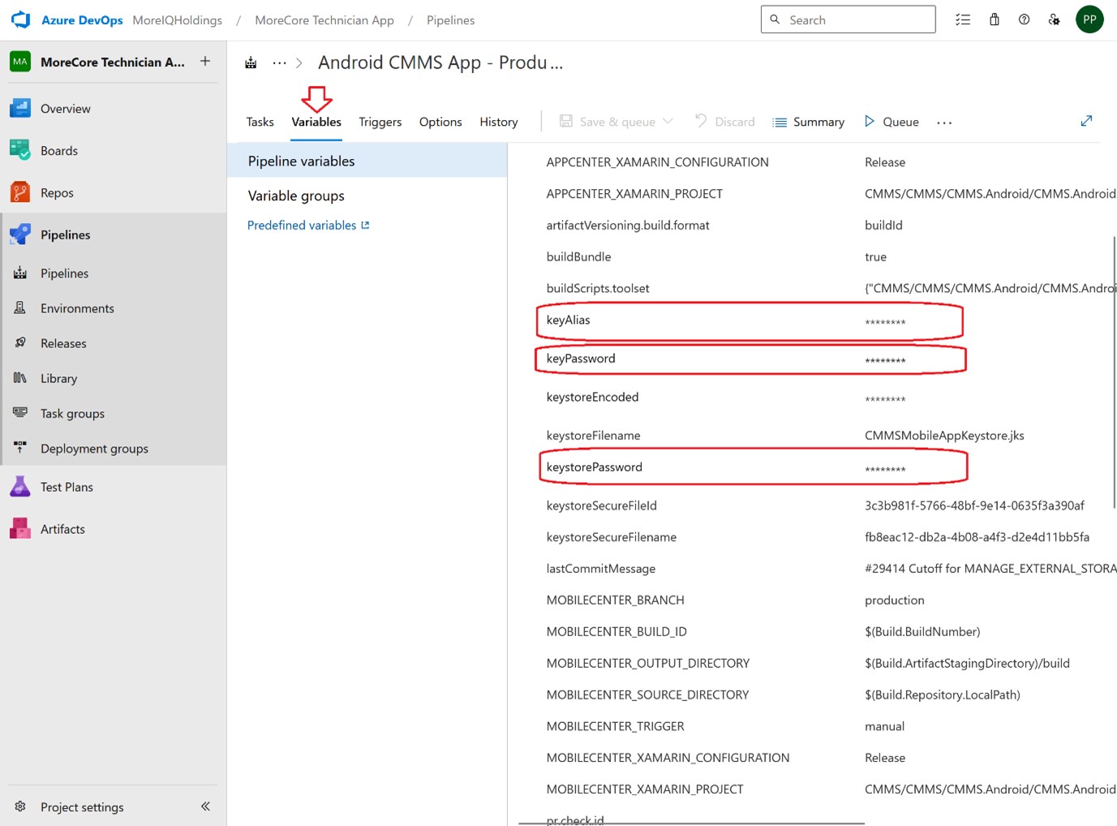Click the plus icon beside project name
Image resolution: width=1117 pixels, height=826 pixels.
[205, 61]
